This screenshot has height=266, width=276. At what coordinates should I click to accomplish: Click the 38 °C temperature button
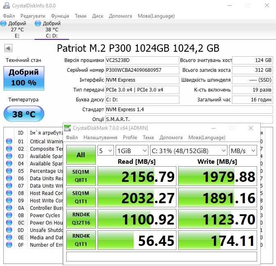[x=24, y=114]
